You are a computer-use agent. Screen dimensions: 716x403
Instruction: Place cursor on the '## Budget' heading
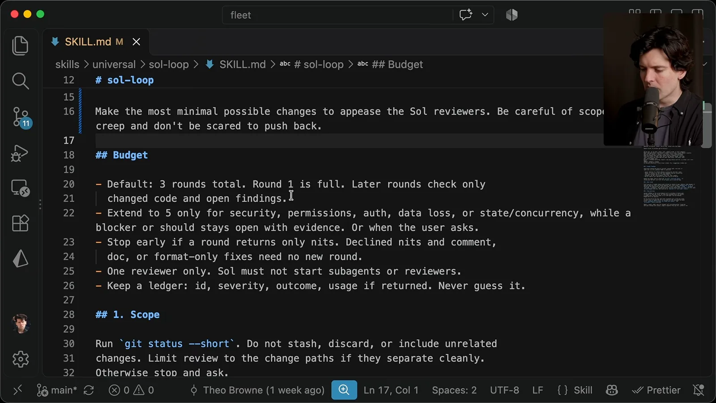click(x=122, y=155)
